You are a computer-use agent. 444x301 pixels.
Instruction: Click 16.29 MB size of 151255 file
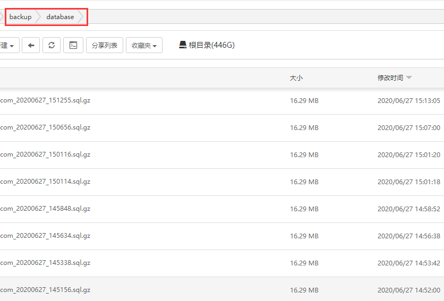tap(304, 100)
